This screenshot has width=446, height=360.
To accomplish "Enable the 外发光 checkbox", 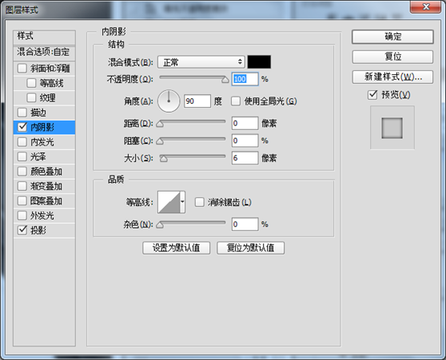I will 22,215.
